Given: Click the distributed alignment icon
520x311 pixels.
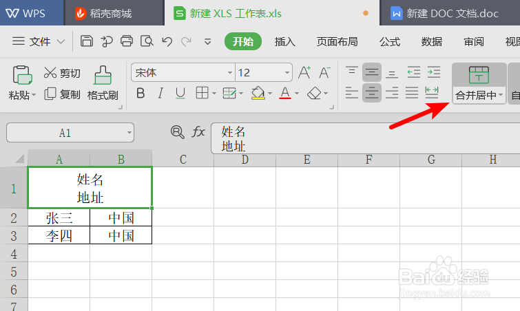Looking at the screenshot, I should click(x=432, y=93).
